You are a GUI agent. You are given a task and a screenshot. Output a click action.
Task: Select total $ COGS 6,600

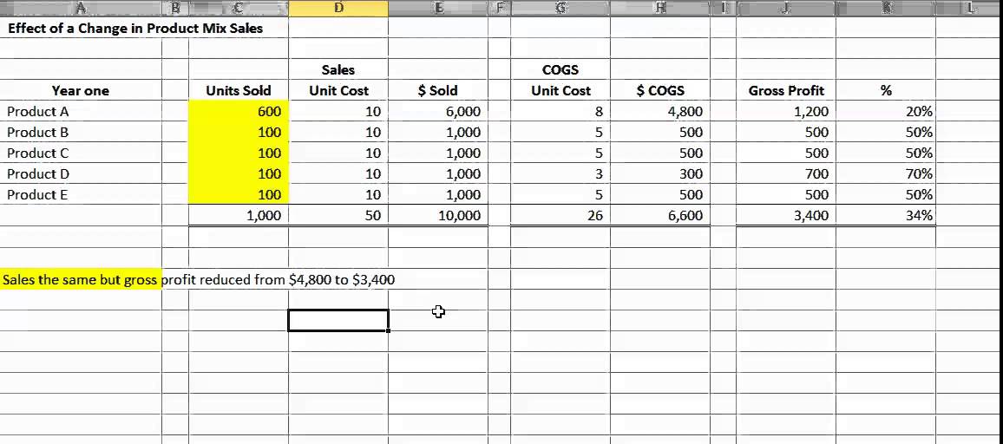(660, 216)
